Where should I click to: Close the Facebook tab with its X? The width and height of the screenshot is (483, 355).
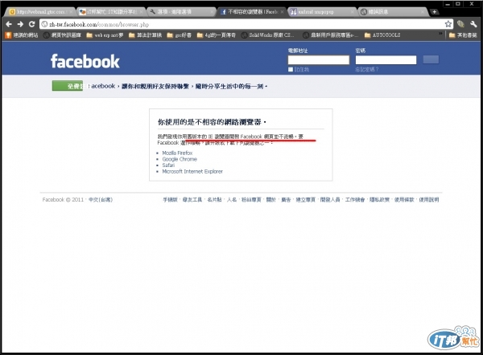tap(282, 12)
